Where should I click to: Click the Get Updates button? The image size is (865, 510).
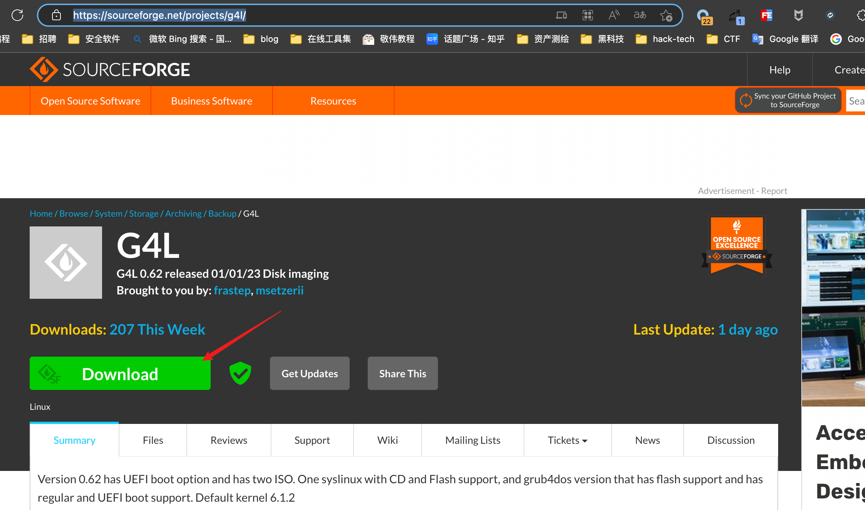pos(309,374)
